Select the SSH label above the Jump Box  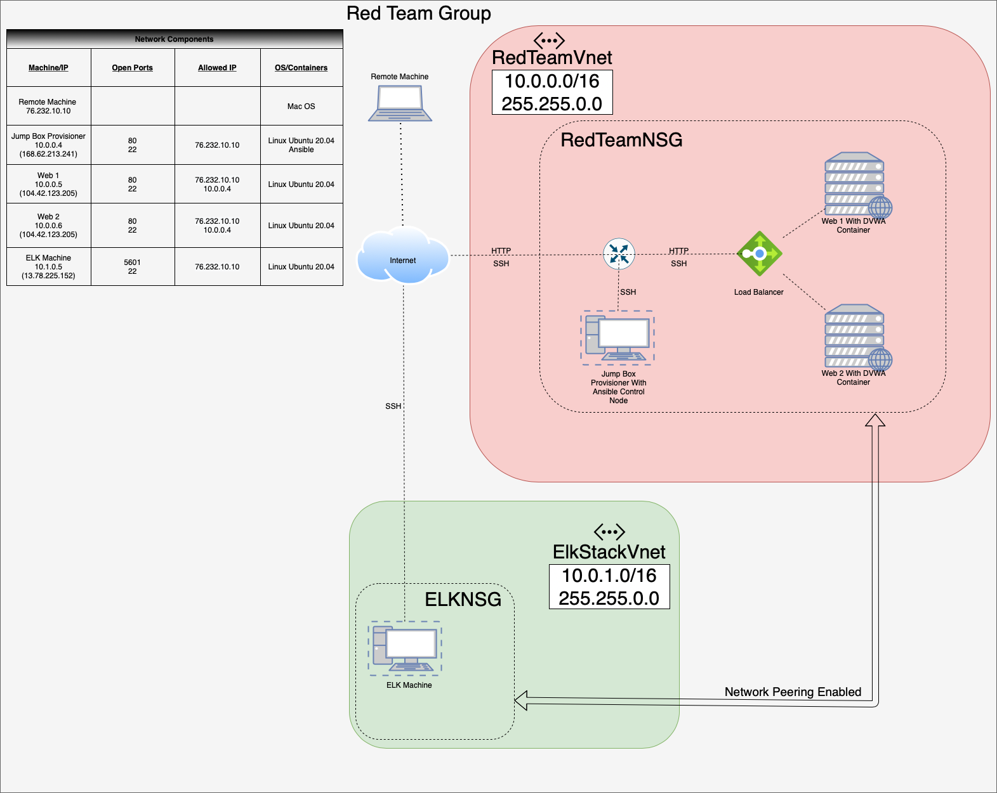(628, 292)
